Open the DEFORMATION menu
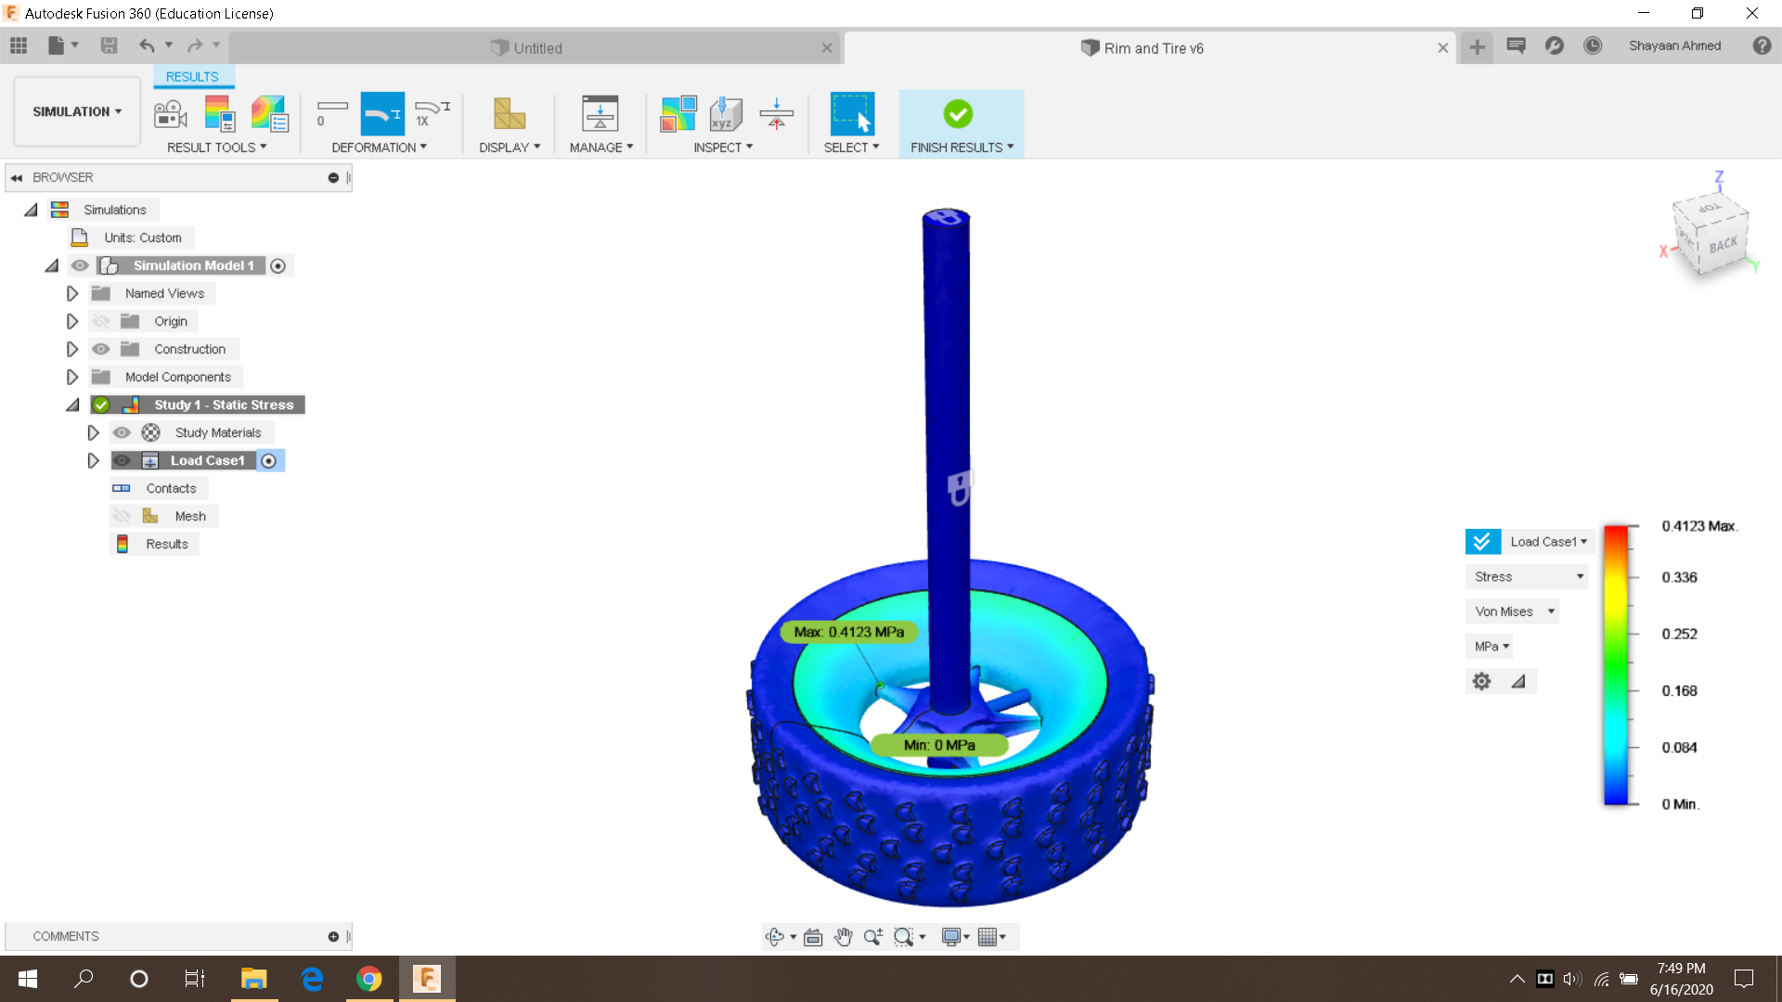The image size is (1782, 1002). click(379, 148)
